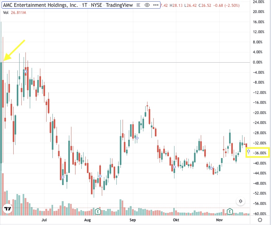Click the 0.00% price scale label
Screen dimensions: 271x225
258,62
